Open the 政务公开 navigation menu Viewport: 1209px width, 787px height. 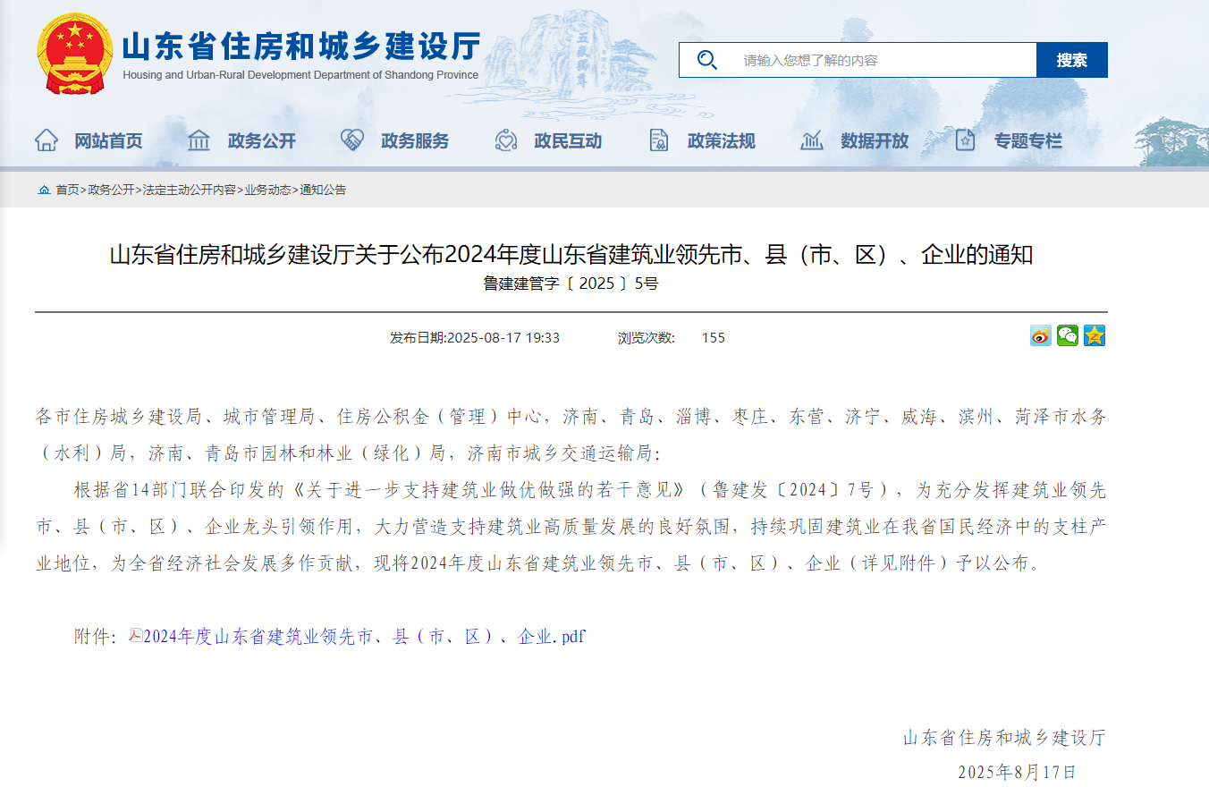click(259, 140)
